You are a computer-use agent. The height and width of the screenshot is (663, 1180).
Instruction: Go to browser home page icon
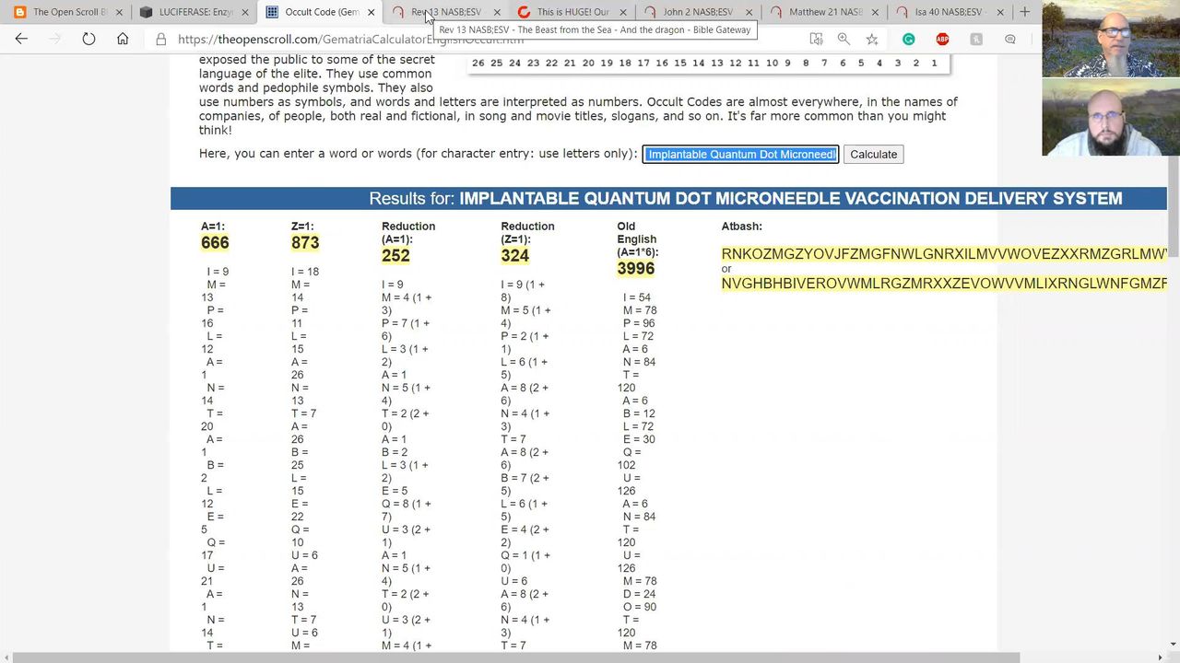click(x=123, y=39)
